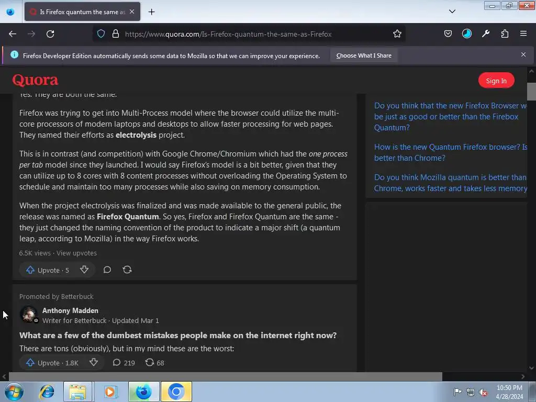This screenshot has height=402, width=536.
Task: Downvote Anthony Madden's promoted post
Action: (x=94, y=362)
